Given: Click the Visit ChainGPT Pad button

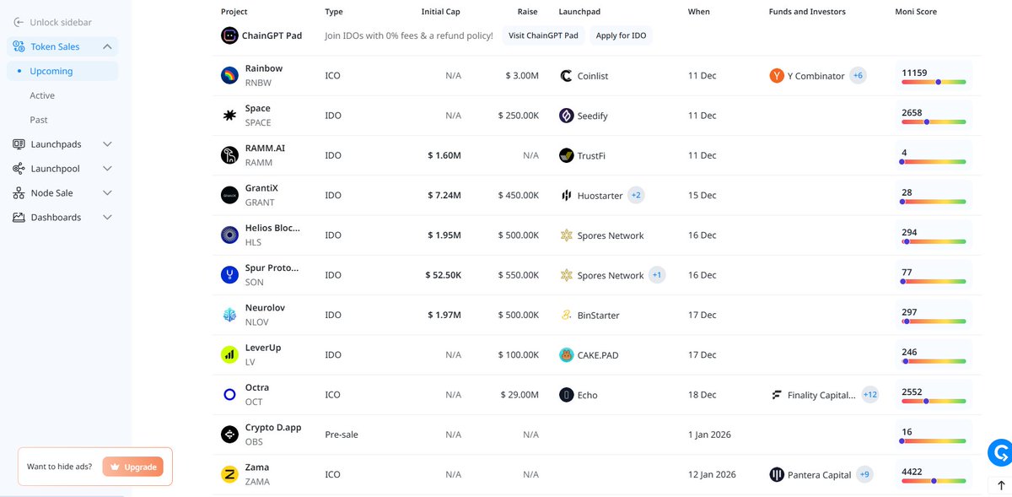Looking at the screenshot, I should pyautogui.click(x=543, y=35).
